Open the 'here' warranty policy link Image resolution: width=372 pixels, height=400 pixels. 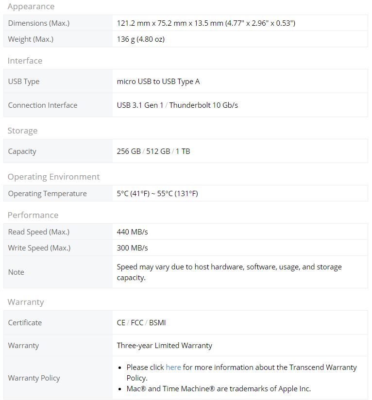tap(173, 367)
